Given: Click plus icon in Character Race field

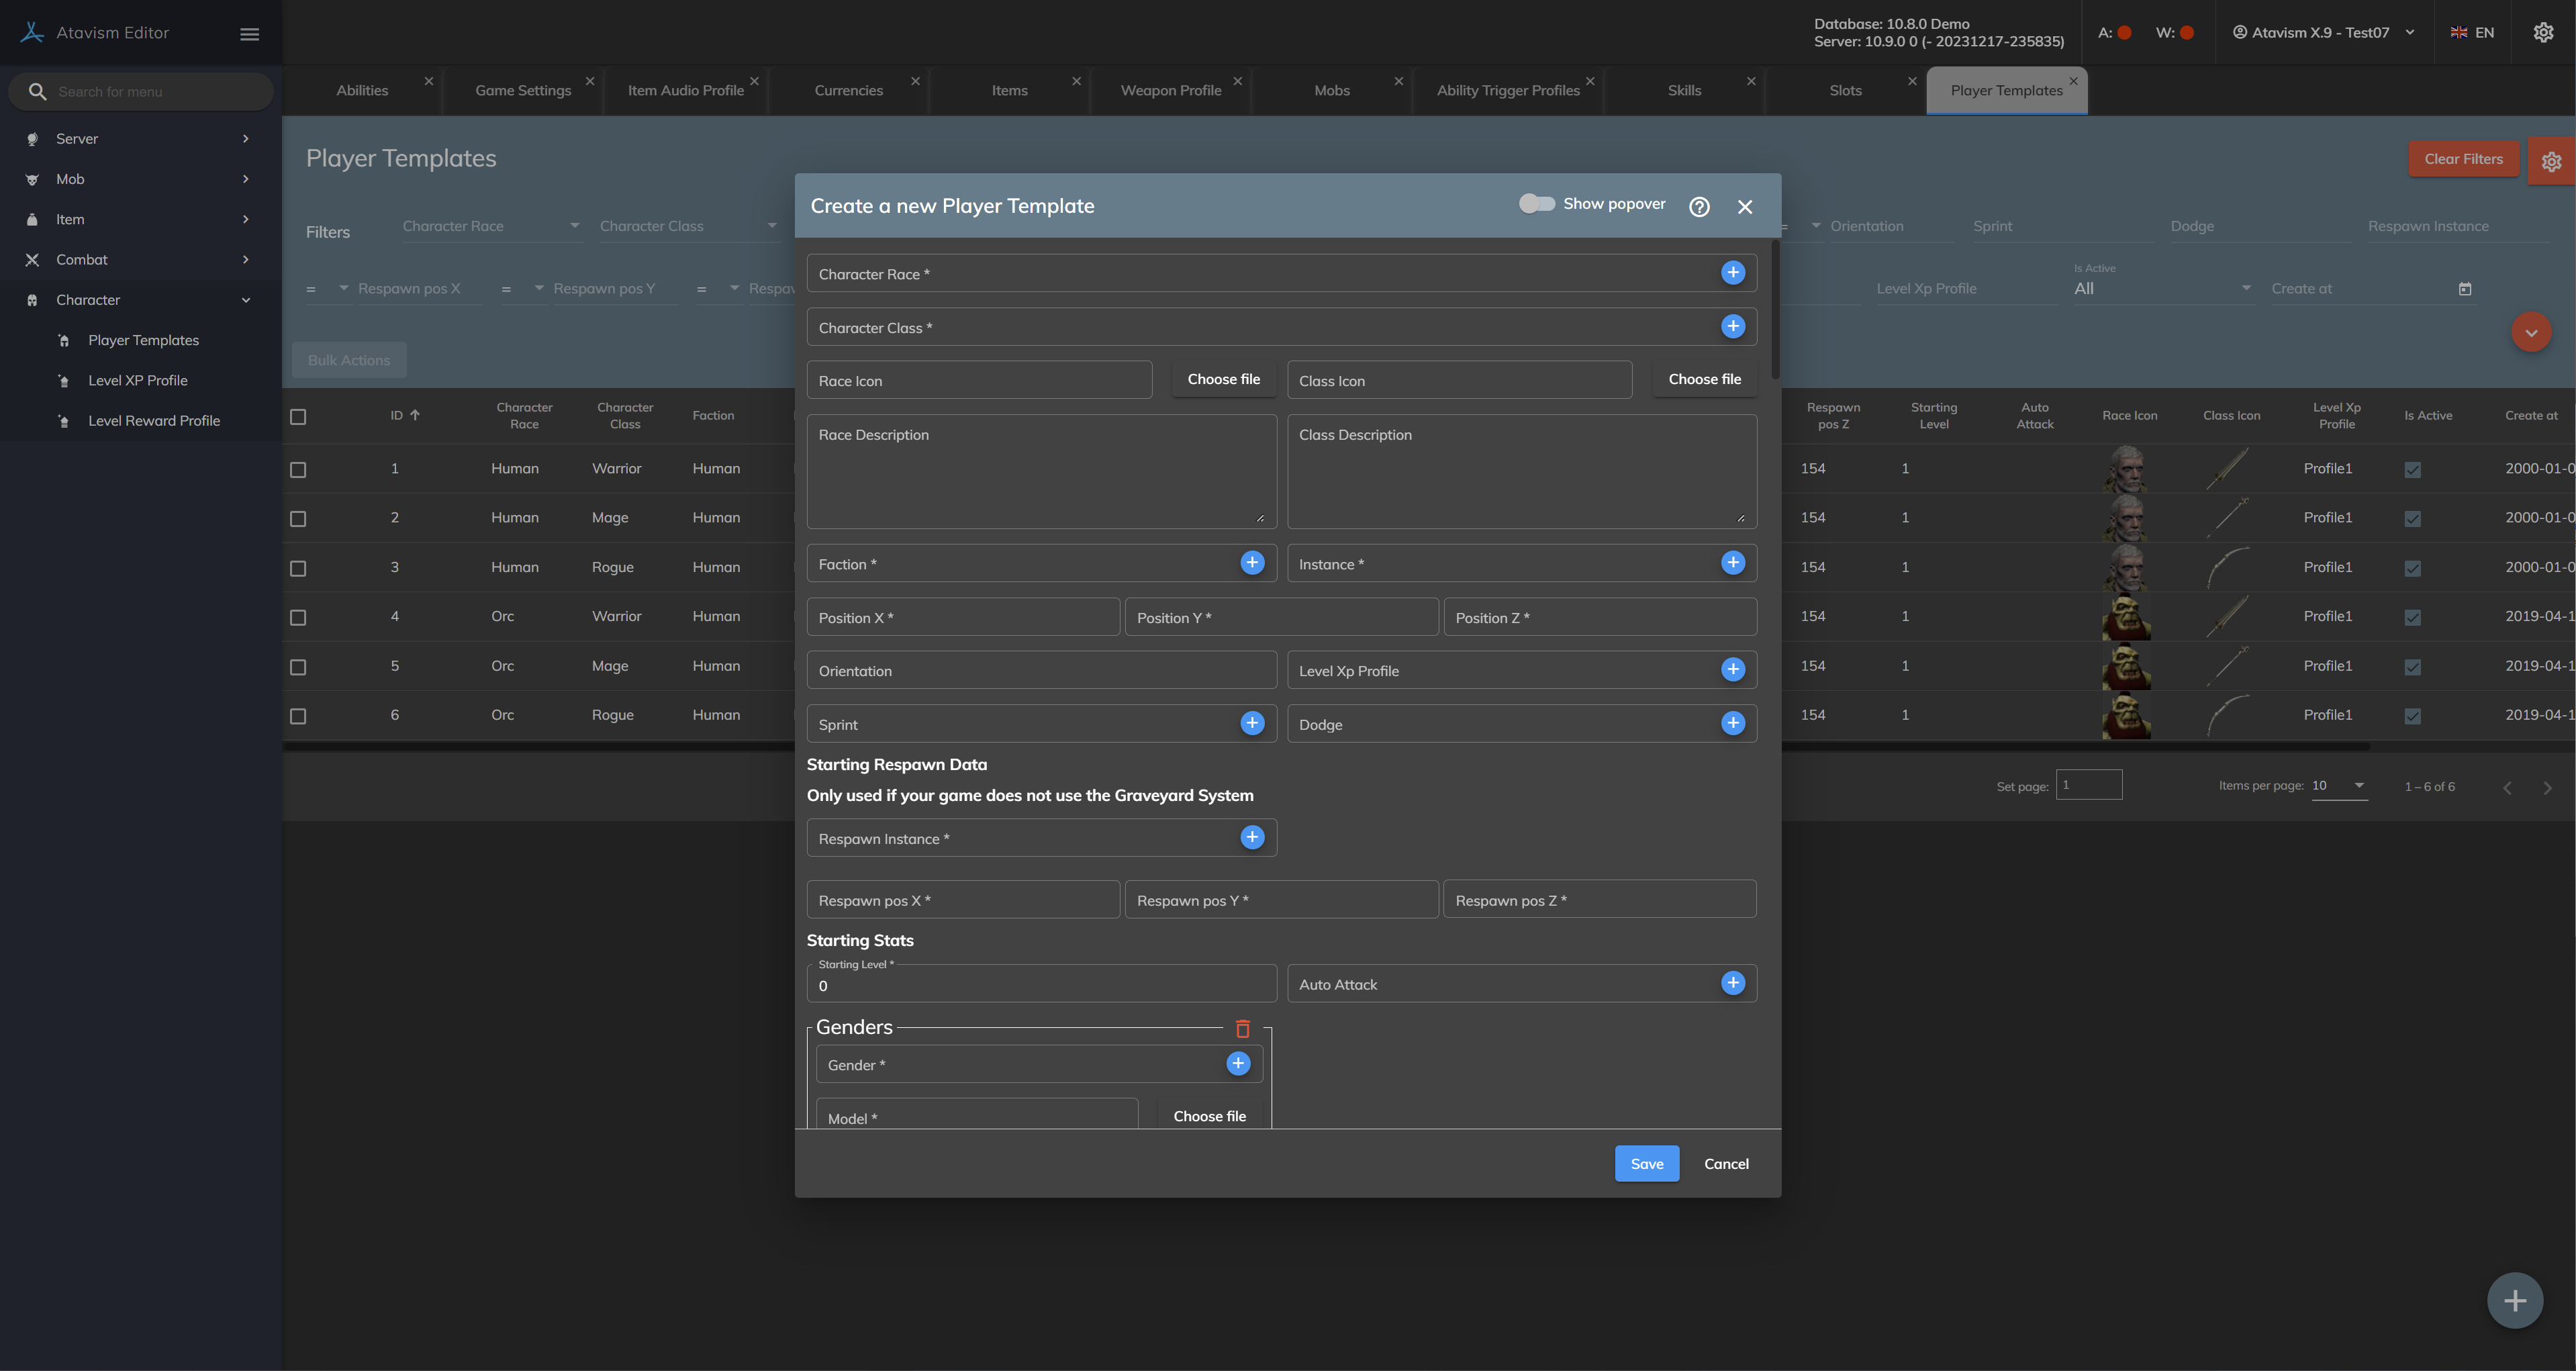Looking at the screenshot, I should pyautogui.click(x=1732, y=273).
